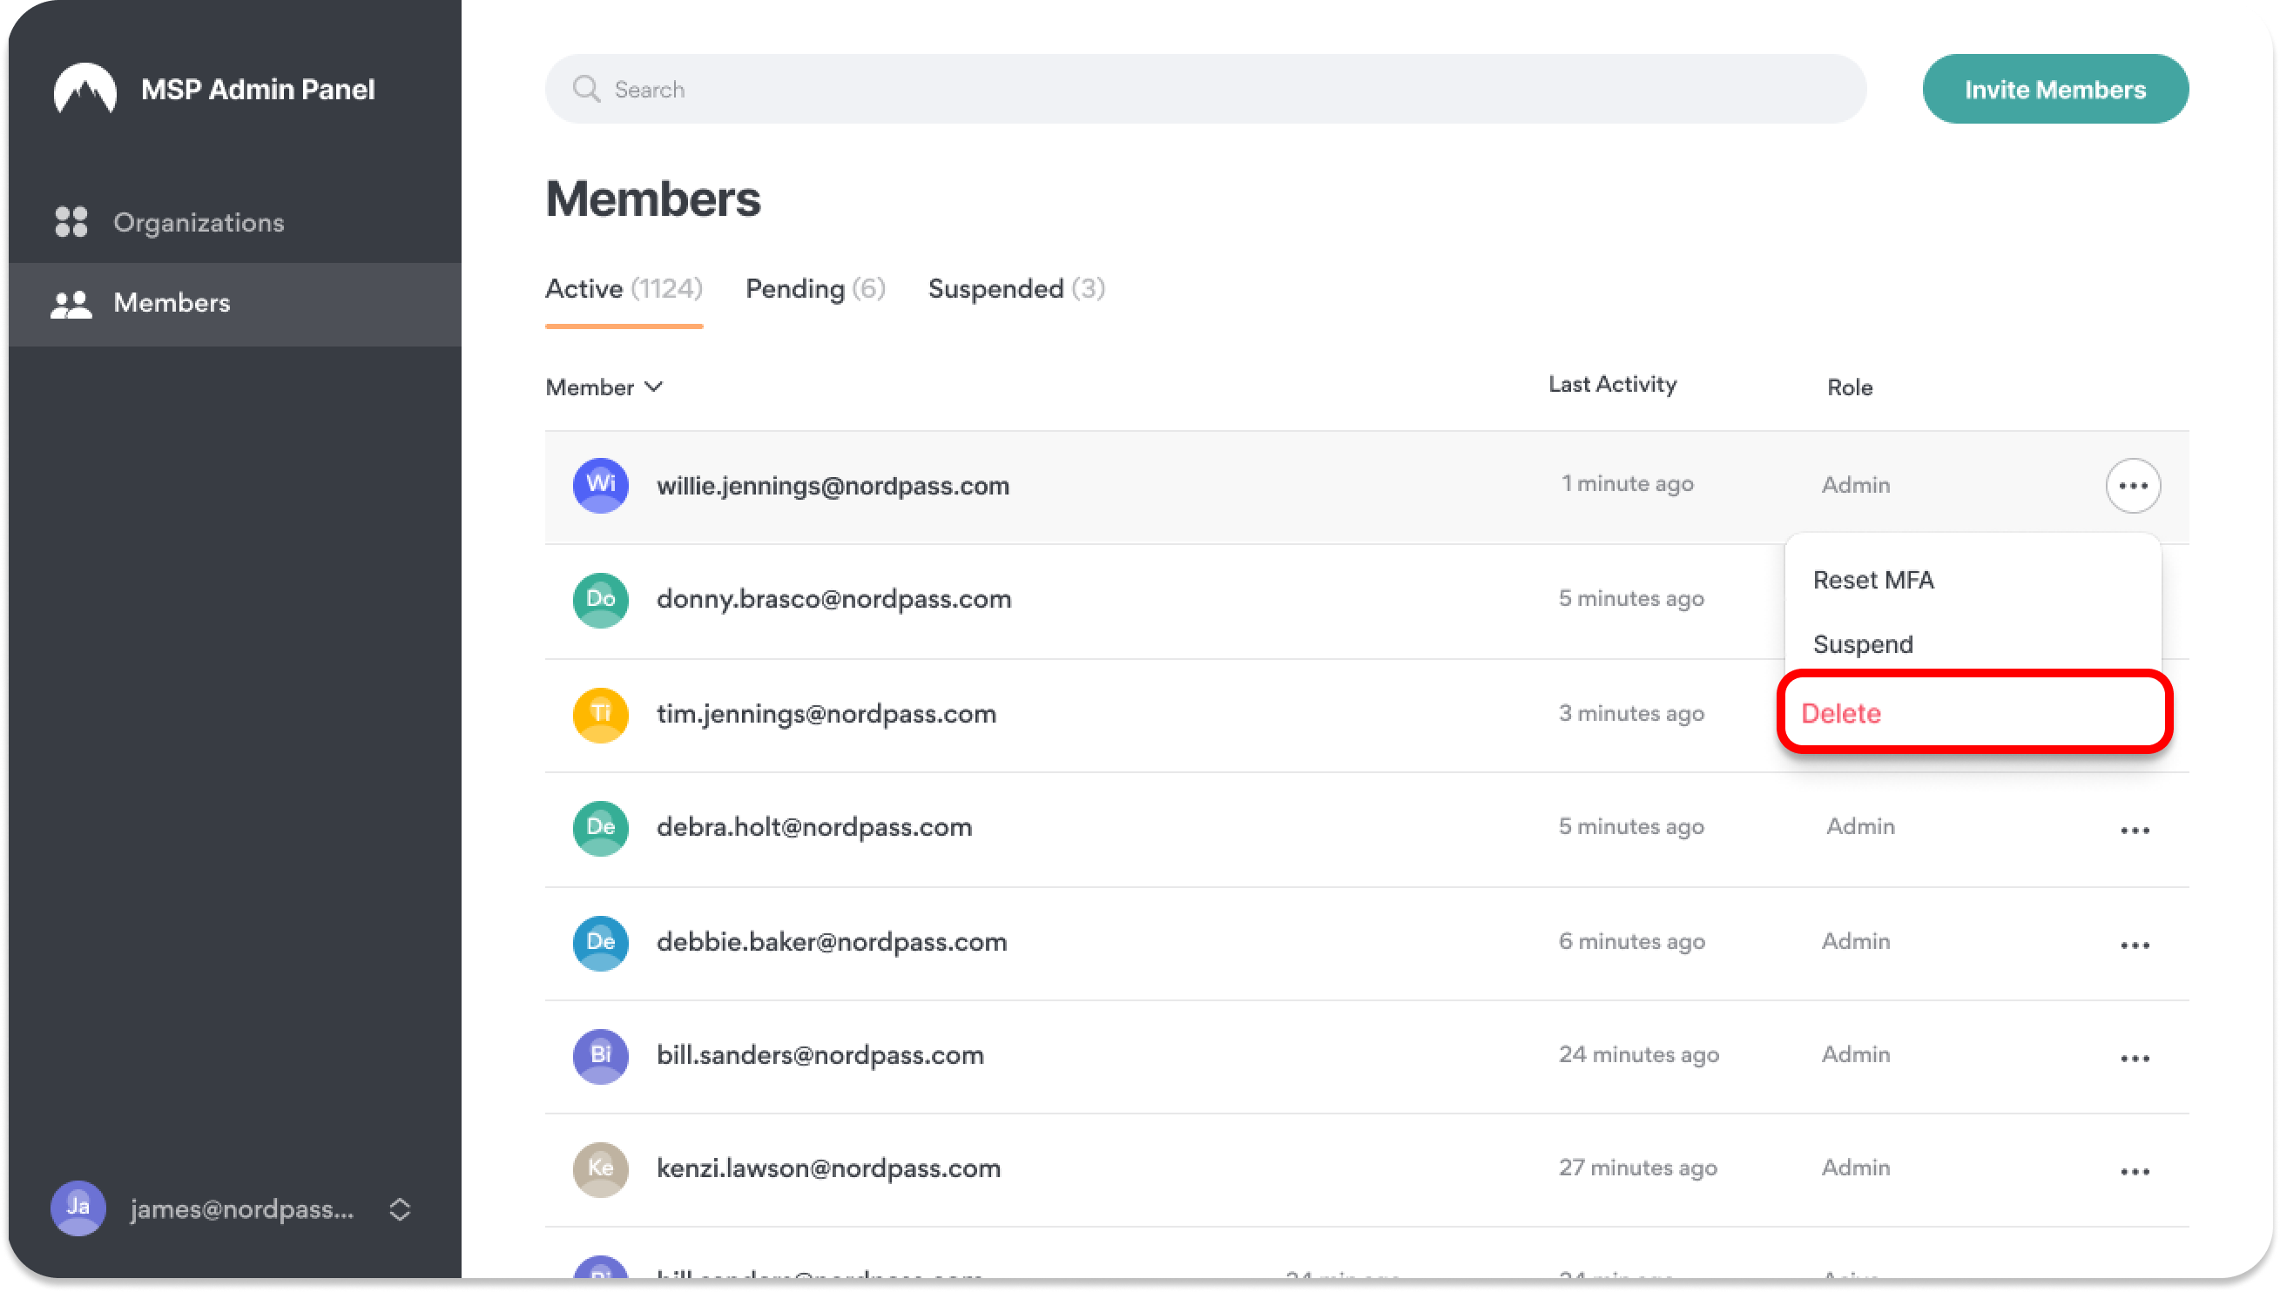The height and width of the screenshot is (1292, 2280).
Task: Click Admin role of kenzi.lawson row
Action: 1856,1168
